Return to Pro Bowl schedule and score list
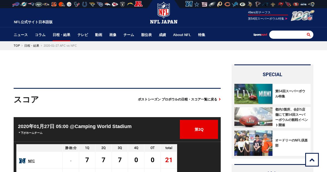This screenshot has width=327, height=172. click(179, 99)
